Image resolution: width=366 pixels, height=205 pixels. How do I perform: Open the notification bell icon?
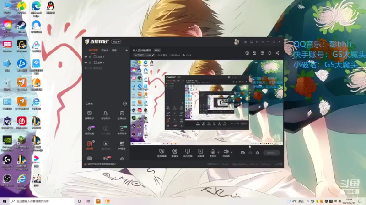[269, 53]
